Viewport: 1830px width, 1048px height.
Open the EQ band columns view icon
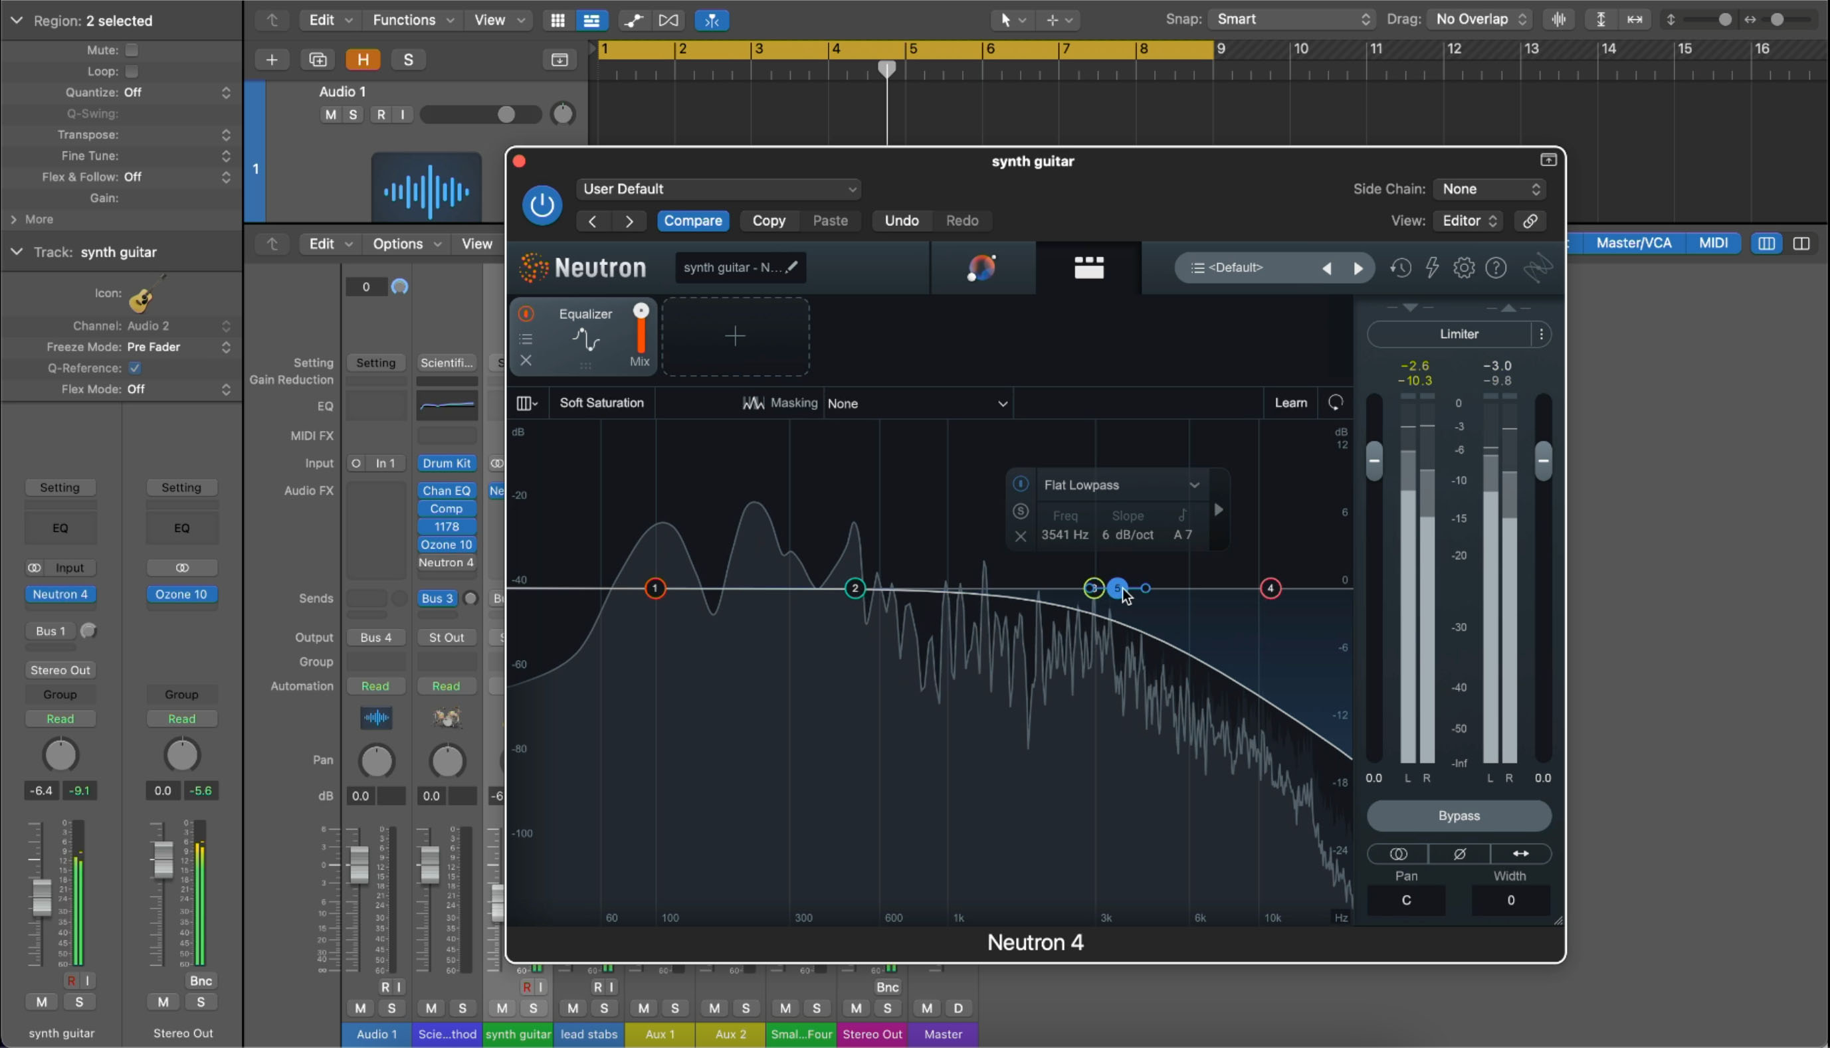(527, 403)
